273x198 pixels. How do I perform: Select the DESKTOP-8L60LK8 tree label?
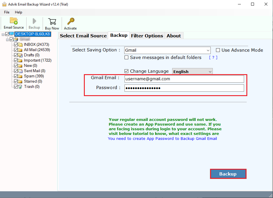coord(32,34)
